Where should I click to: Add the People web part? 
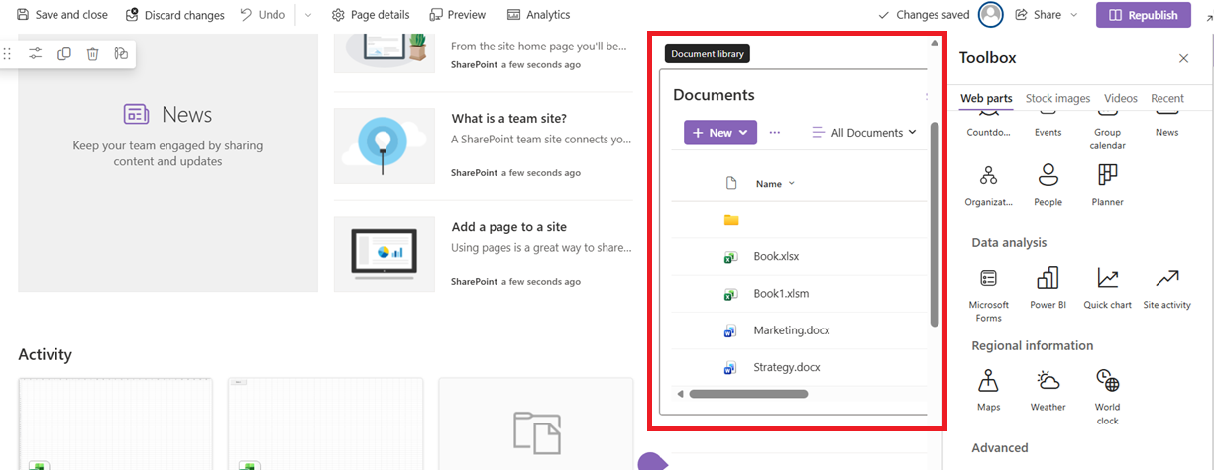click(x=1048, y=185)
